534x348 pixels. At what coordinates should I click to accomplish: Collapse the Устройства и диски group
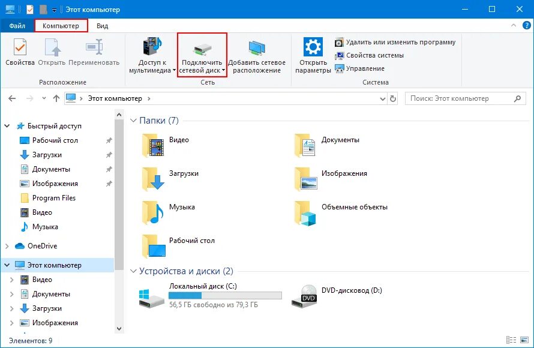tap(133, 271)
